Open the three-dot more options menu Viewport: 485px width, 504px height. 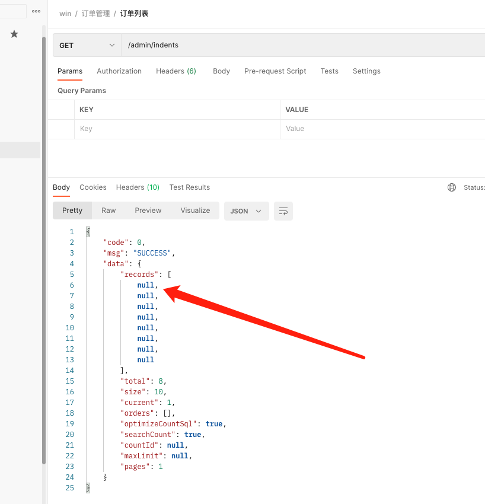36,11
